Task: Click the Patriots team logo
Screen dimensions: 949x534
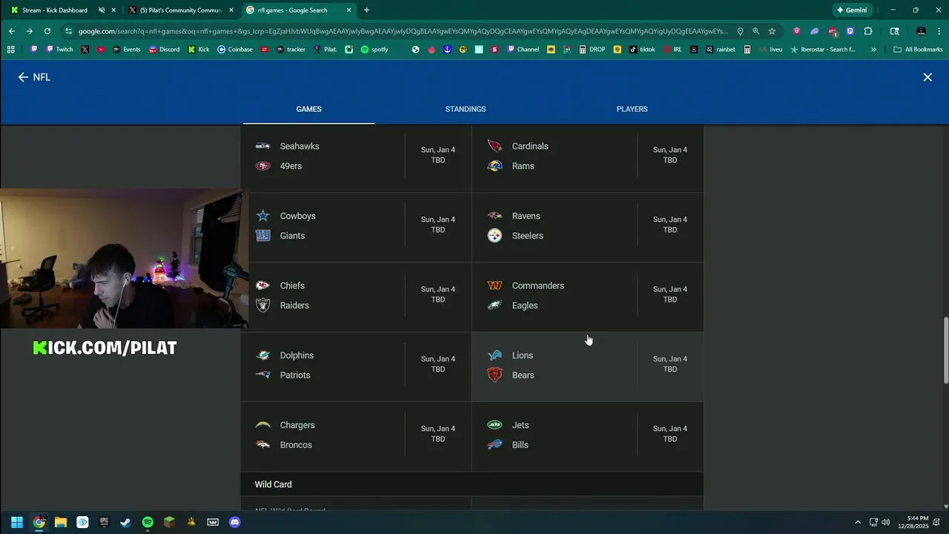Action: coord(262,375)
